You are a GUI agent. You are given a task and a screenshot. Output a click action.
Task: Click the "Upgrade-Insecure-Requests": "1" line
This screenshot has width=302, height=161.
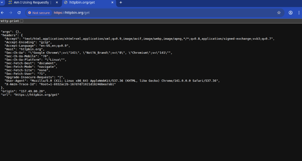click(35, 77)
